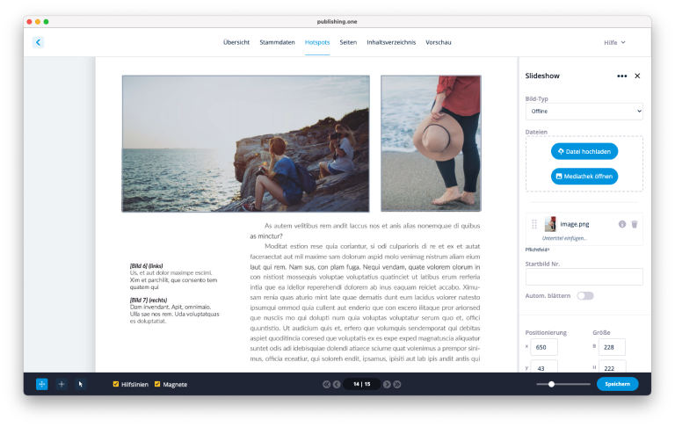Toggle the Autom. blättern switch
Image resolution: width=675 pixels, height=427 pixels.
pos(585,296)
